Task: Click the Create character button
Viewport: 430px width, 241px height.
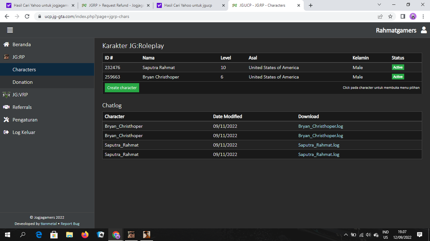Action: click(122, 88)
